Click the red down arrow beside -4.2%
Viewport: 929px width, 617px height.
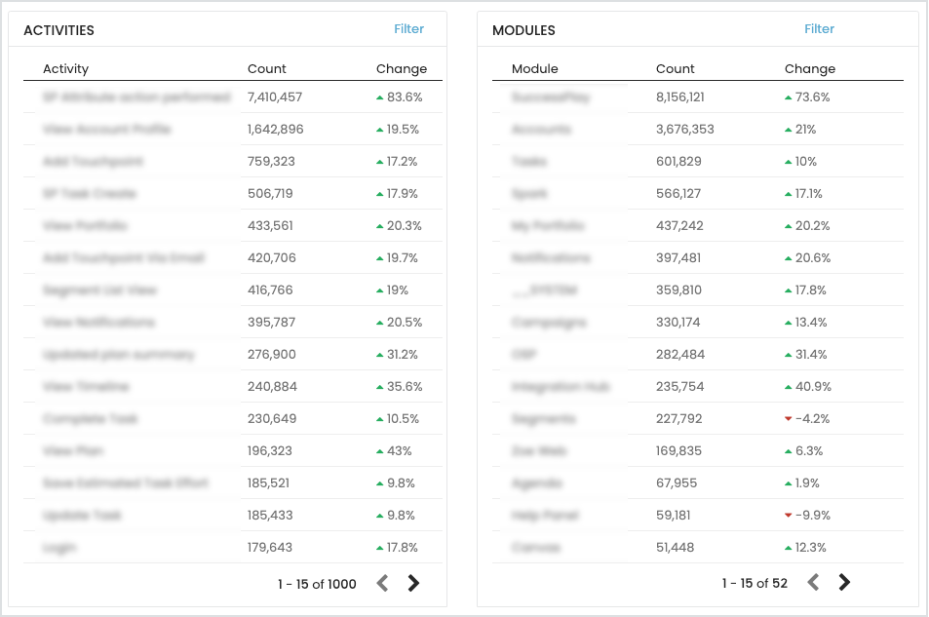[788, 419]
